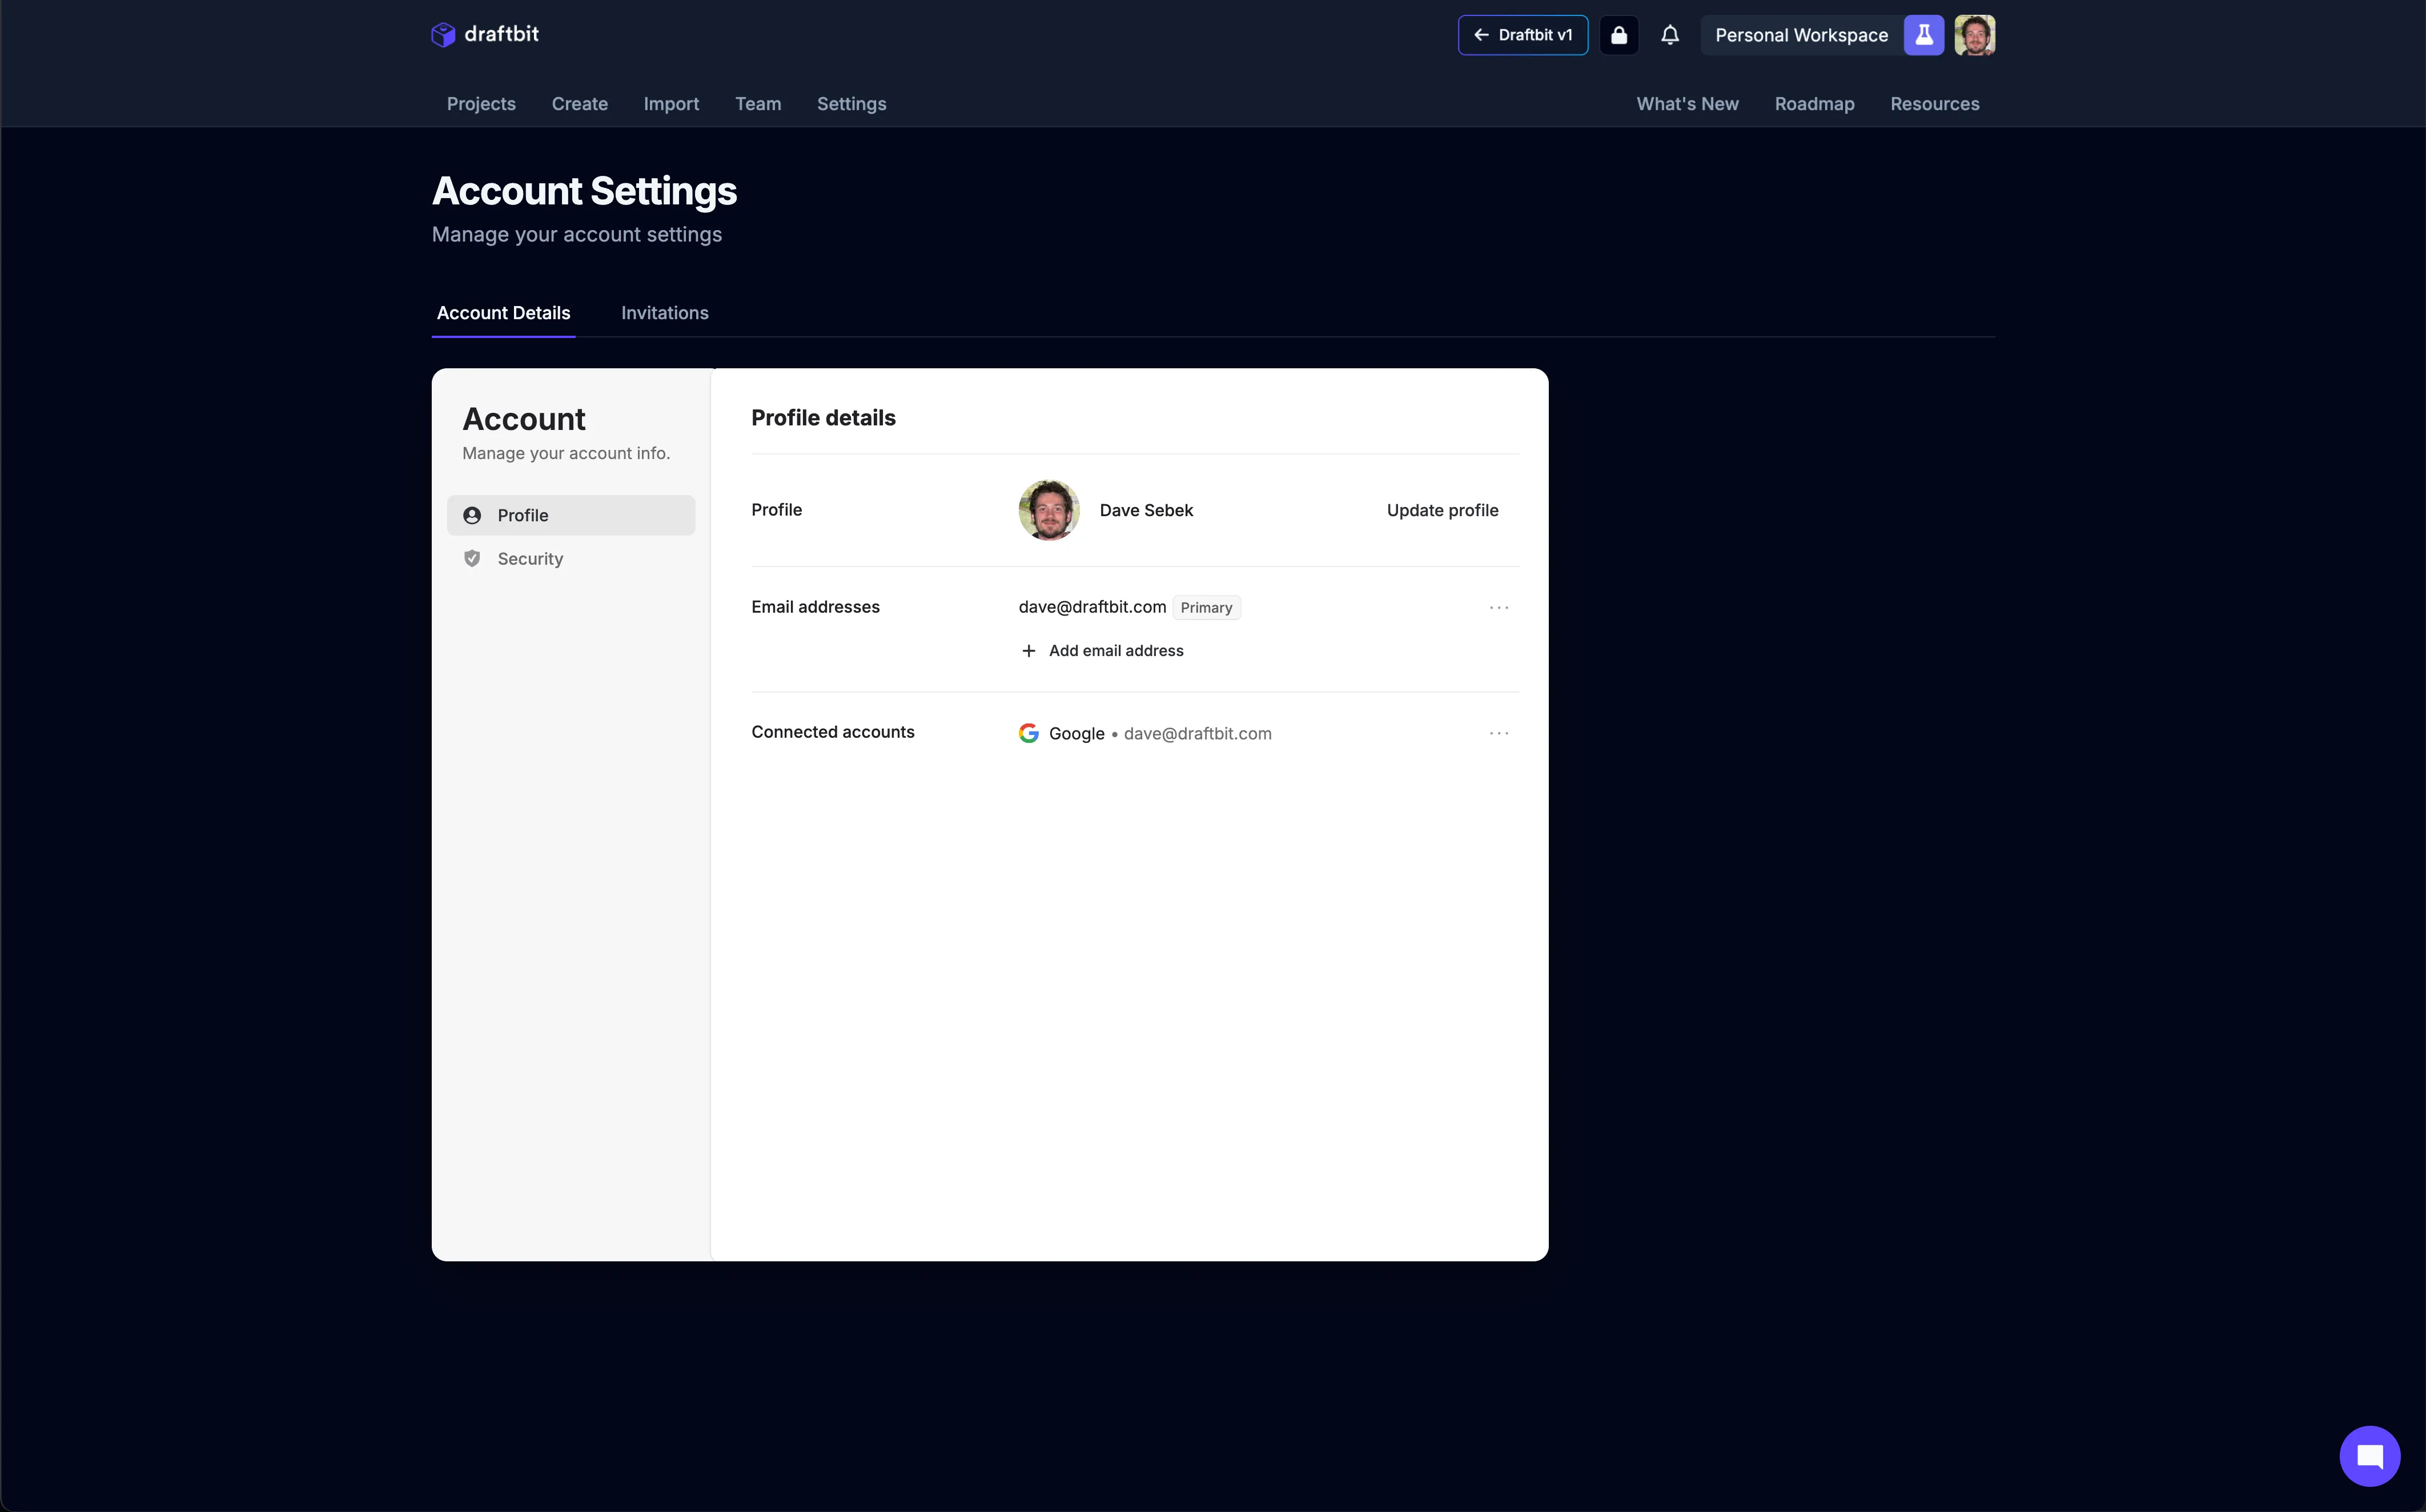Go back via the Draftbit v1 button

tap(1522, 34)
